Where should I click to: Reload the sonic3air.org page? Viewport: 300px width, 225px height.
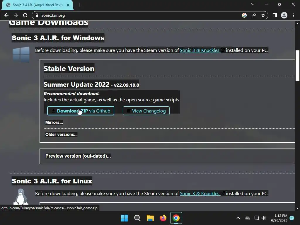coord(25,15)
